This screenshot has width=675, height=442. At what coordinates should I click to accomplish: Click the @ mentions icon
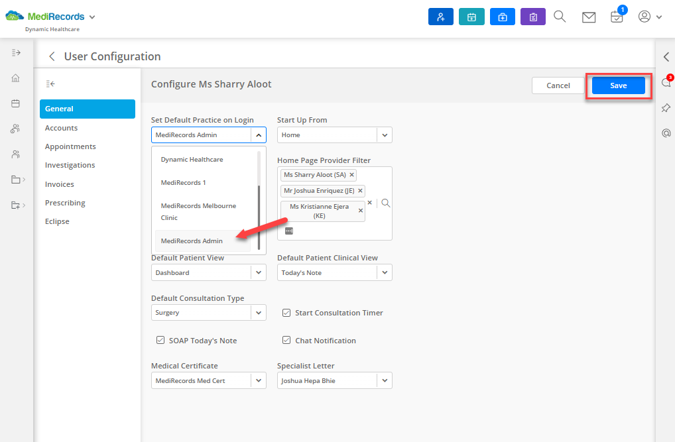coord(666,133)
